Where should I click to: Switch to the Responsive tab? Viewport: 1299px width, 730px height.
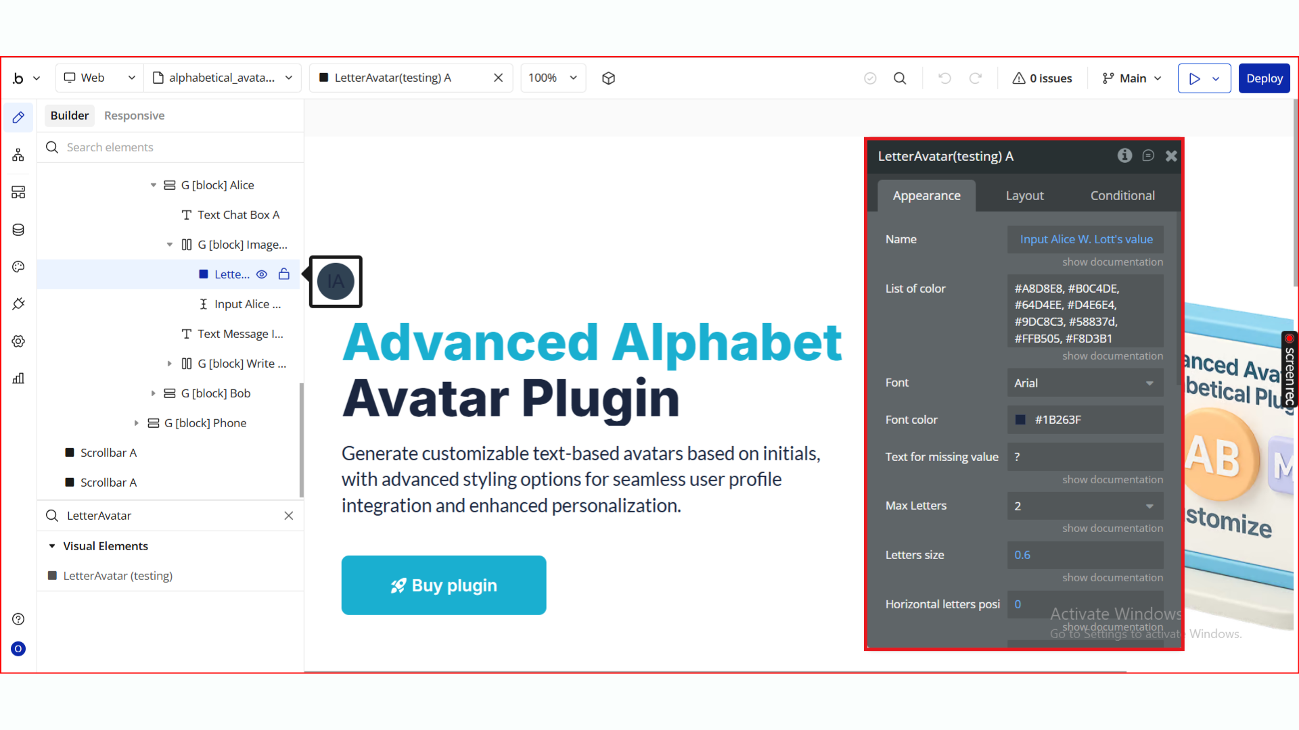(x=134, y=116)
